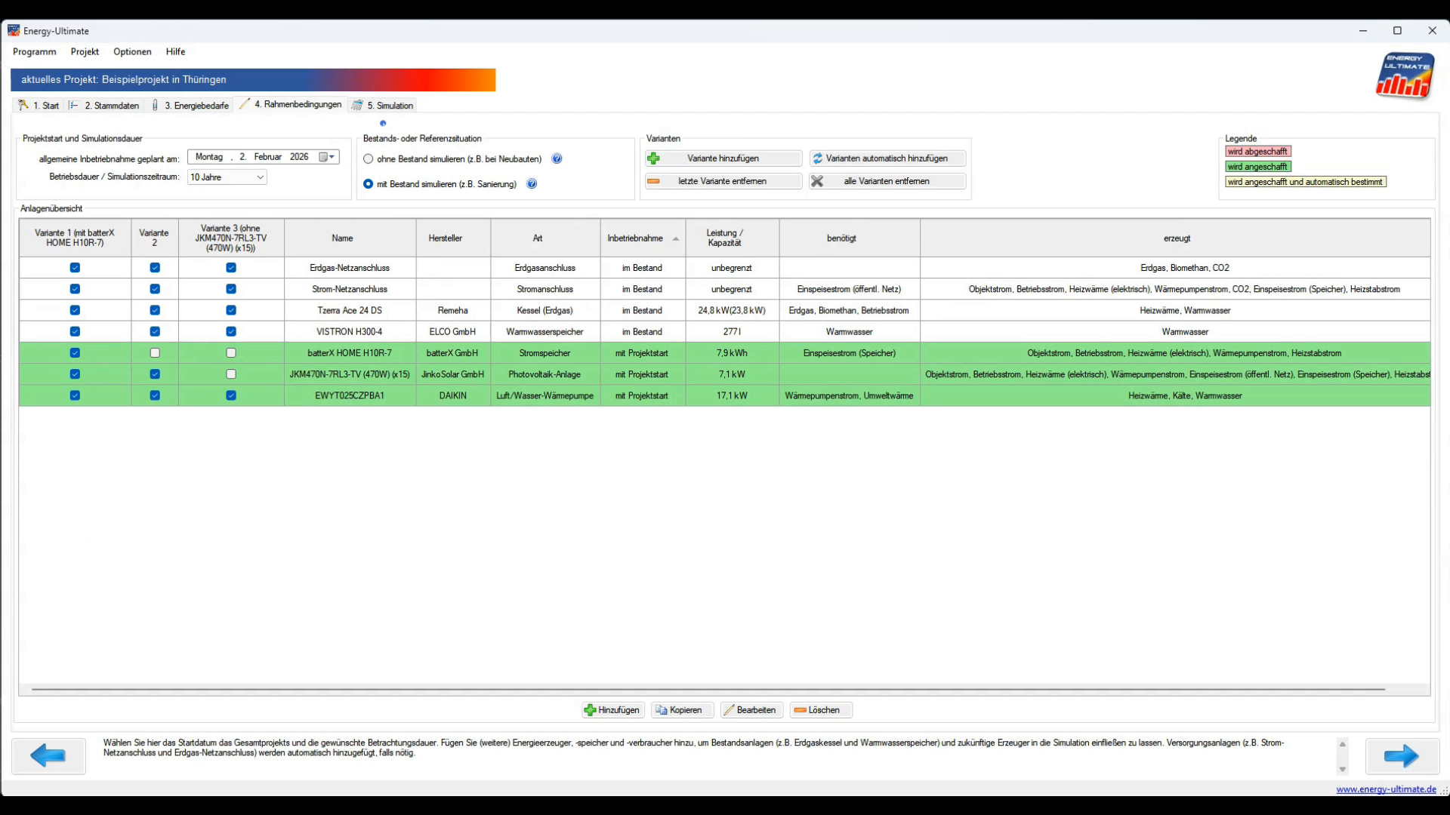
Task: Click the green 'wird angeschafft' legend swatch
Action: tap(1258, 167)
